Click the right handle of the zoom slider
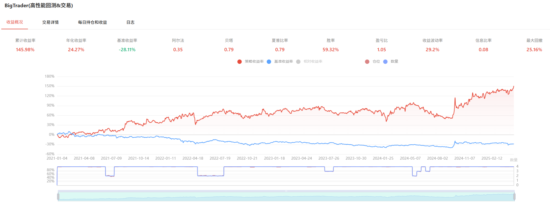The width and height of the screenshot is (550, 207). 514,197
